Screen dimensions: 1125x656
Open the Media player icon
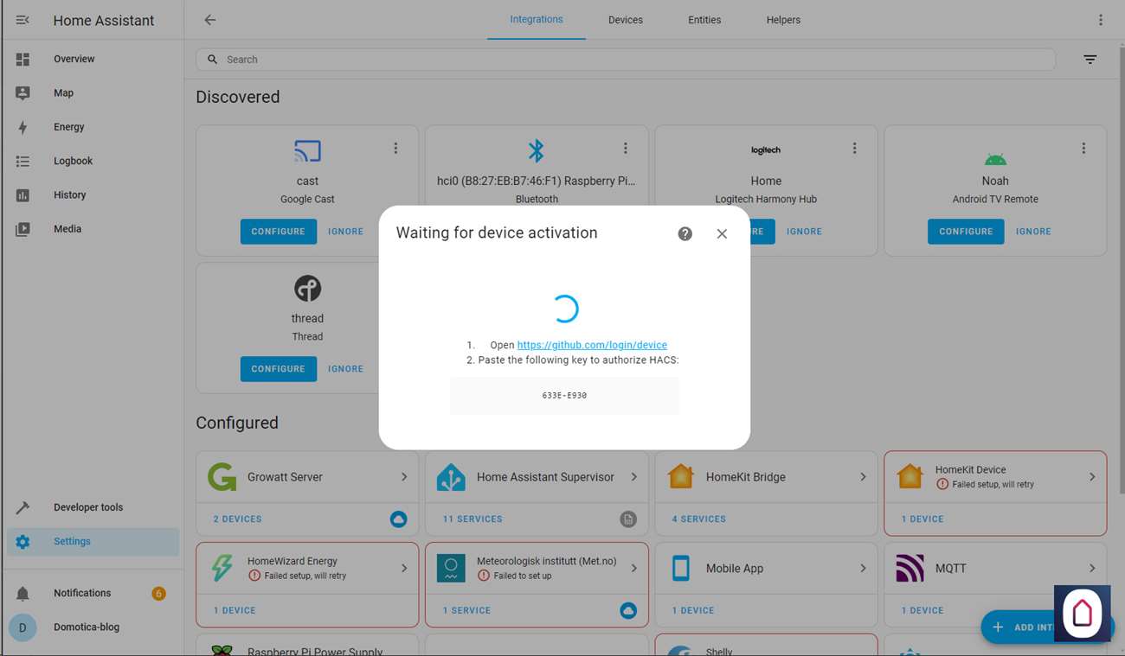[x=22, y=229]
